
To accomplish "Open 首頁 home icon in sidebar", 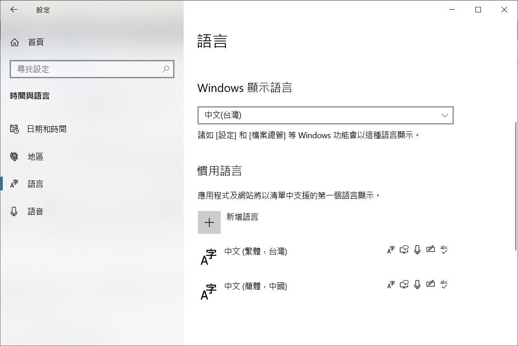I will click(15, 42).
